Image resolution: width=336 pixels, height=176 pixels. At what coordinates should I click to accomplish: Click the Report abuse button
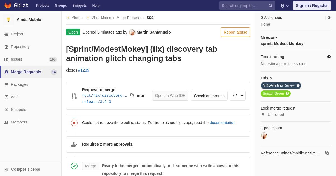click(x=235, y=32)
